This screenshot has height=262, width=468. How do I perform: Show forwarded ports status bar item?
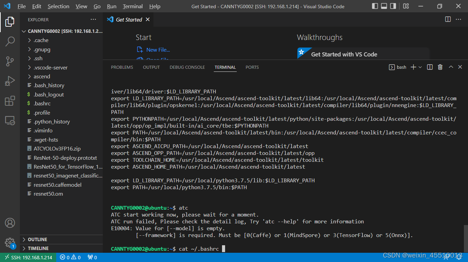[x=92, y=258]
